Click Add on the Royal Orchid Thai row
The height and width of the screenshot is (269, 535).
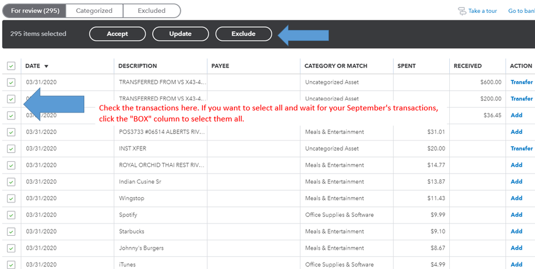point(517,165)
